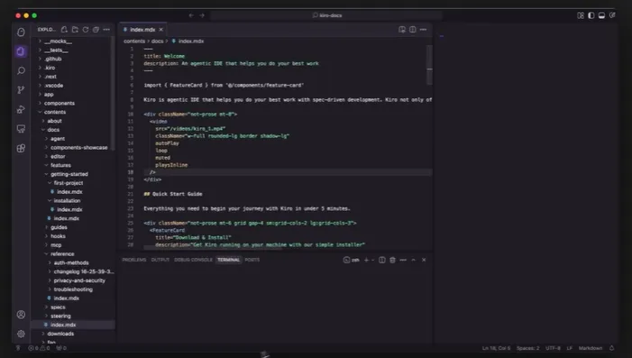Open Source Control view in activity bar

pyautogui.click(x=21, y=90)
